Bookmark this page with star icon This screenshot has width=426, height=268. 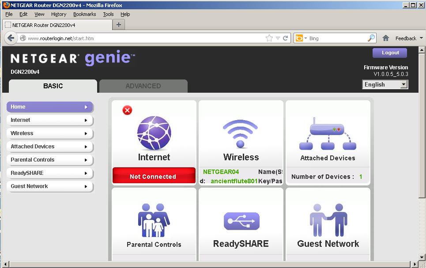269,38
